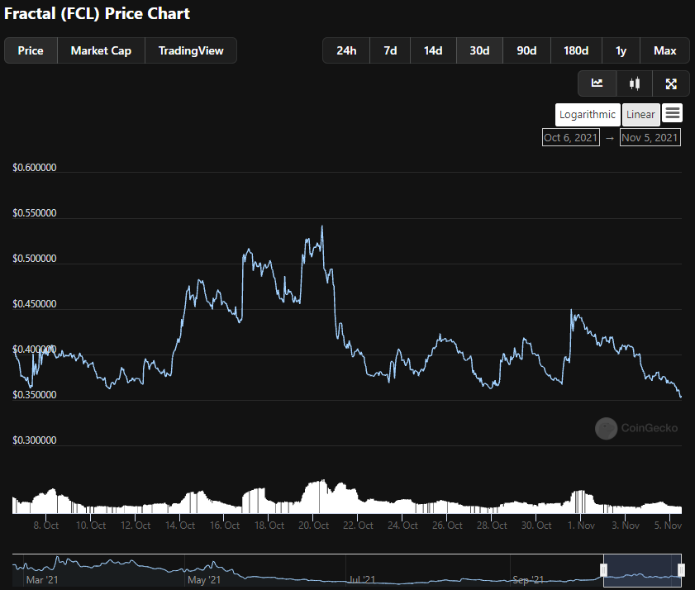Viewport: 695px width, 590px height.
Task: Enable Linear scale
Action: pyautogui.click(x=641, y=115)
